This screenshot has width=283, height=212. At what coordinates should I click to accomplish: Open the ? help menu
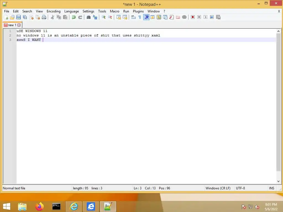pyautogui.click(x=164, y=11)
